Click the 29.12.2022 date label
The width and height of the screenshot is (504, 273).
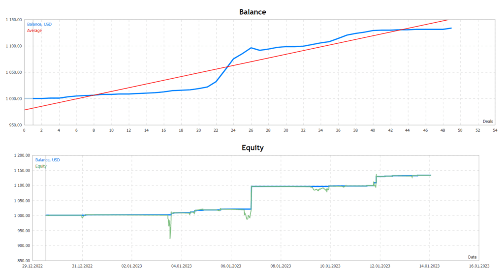point(32,266)
